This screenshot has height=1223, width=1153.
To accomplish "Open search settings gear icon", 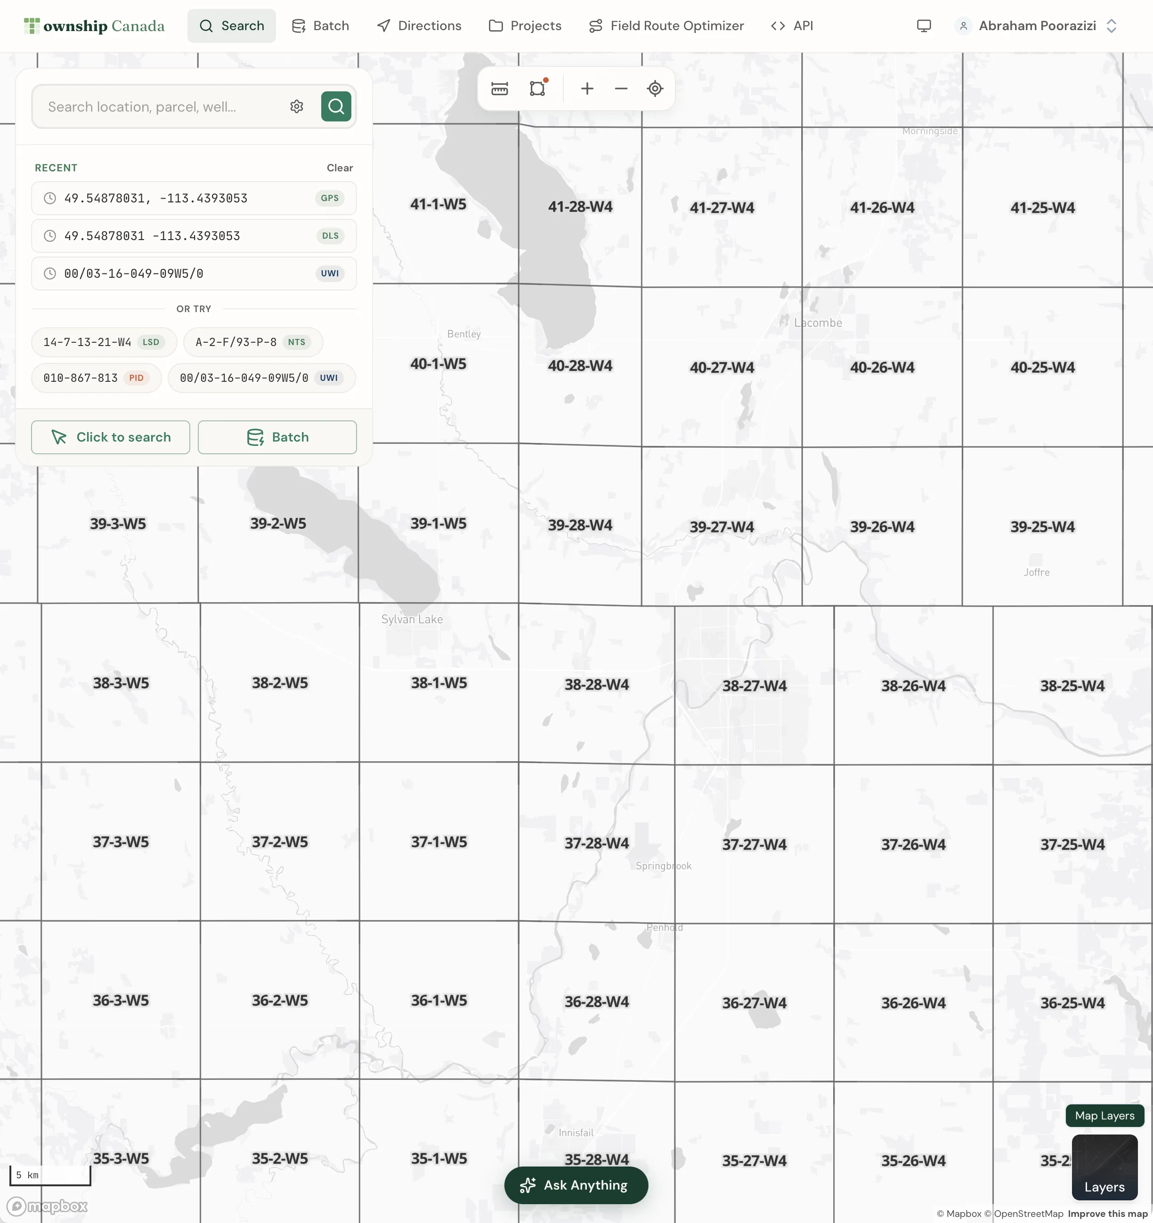I will pyautogui.click(x=297, y=106).
